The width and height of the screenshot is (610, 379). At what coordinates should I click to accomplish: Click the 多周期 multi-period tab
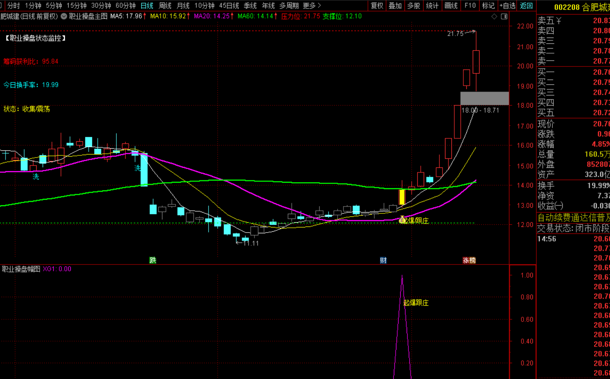coord(289,6)
